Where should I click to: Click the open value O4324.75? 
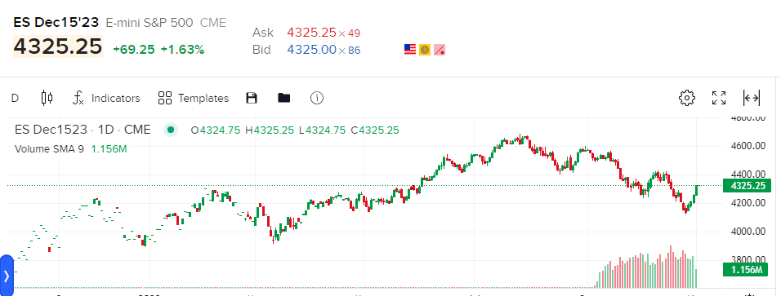coord(216,130)
